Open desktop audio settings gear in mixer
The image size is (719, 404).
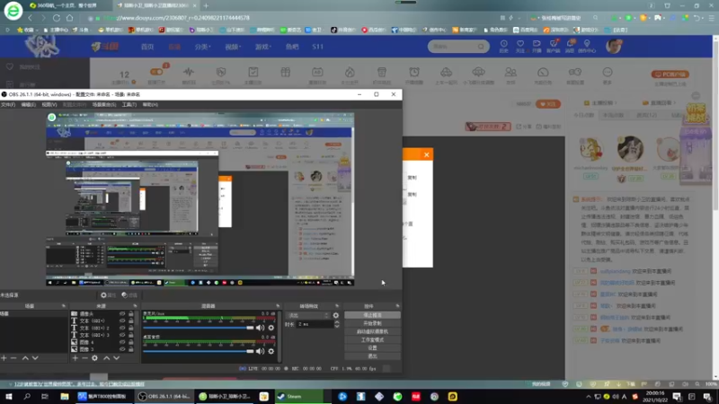[x=271, y=351]
